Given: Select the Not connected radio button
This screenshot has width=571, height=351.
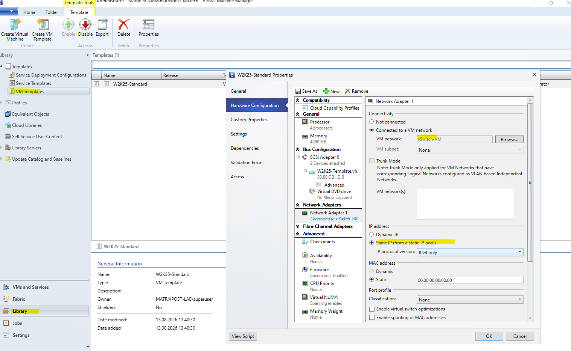Looking at the screenshot, I should point(372,122).
